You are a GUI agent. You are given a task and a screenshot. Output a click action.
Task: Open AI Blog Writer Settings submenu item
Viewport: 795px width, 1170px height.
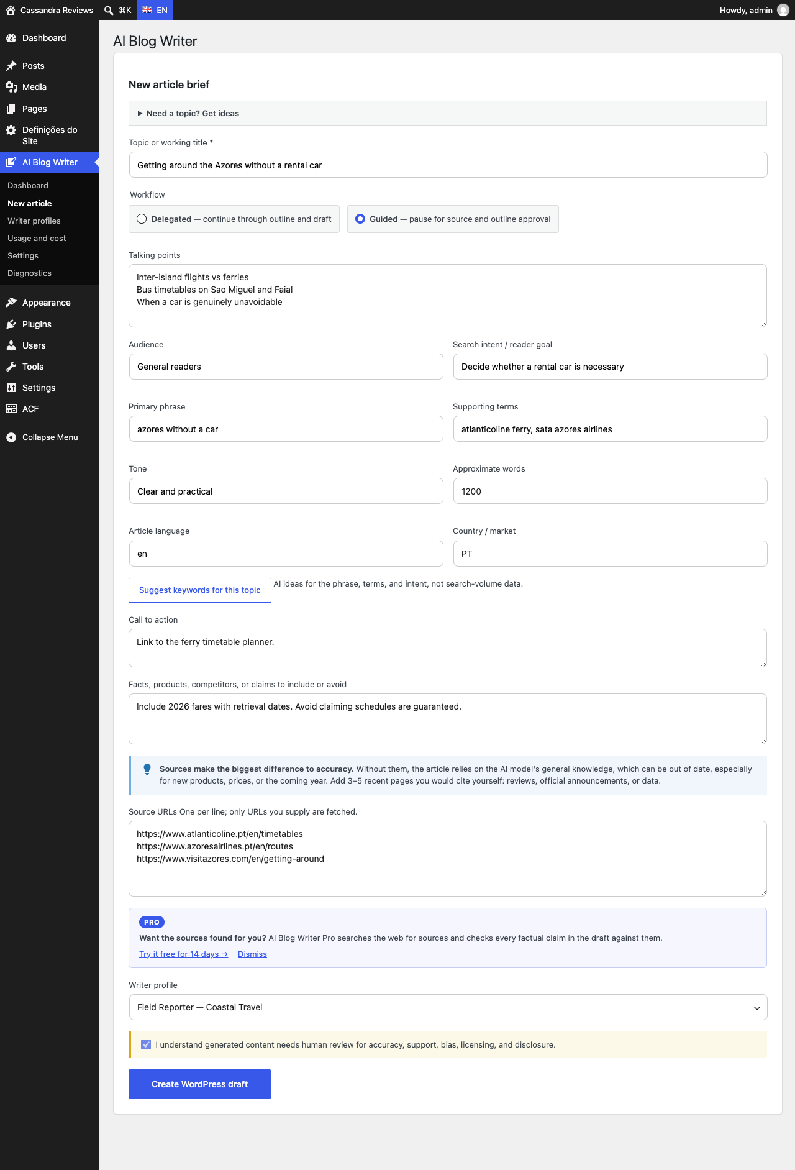point(23,255)
